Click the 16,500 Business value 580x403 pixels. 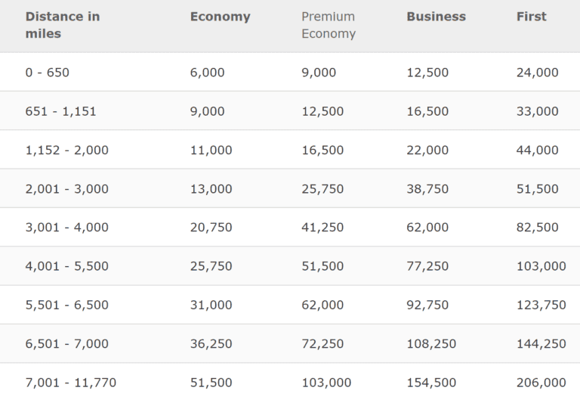pyautogui.click(x=427, y=111)
